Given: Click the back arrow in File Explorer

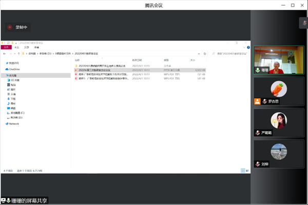Looking at the screenshot, I should click(x=5, y=53).
